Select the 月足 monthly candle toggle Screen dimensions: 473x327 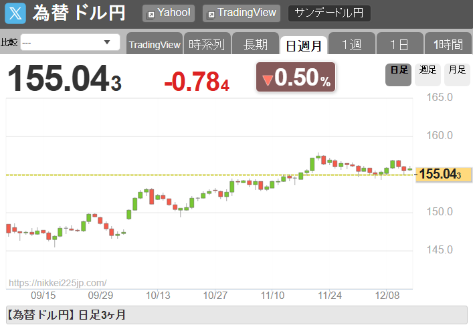click(457, 74)
